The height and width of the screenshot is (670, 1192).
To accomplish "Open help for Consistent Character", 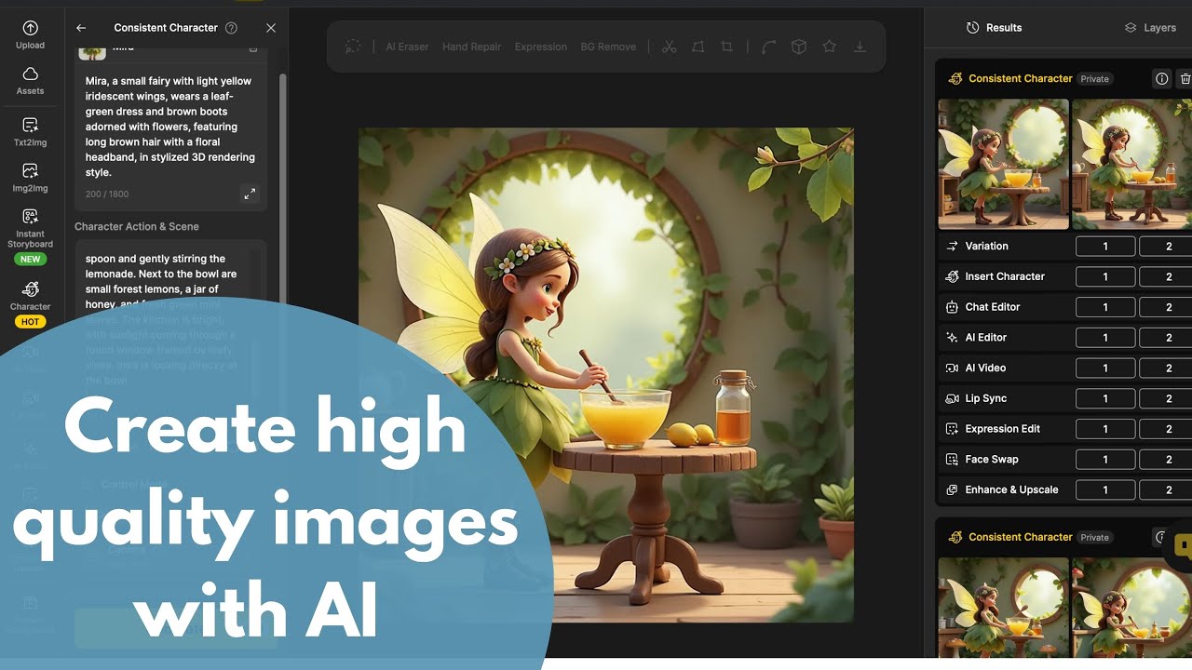I will (x=231, y=28).
